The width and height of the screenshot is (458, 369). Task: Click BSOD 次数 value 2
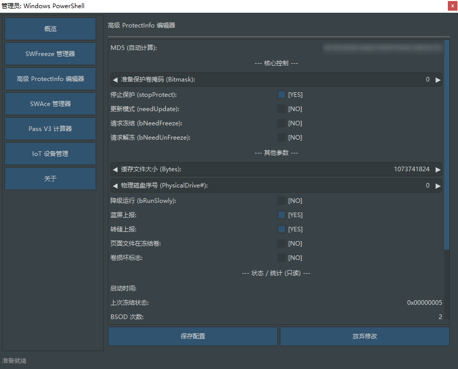point(440,317)
